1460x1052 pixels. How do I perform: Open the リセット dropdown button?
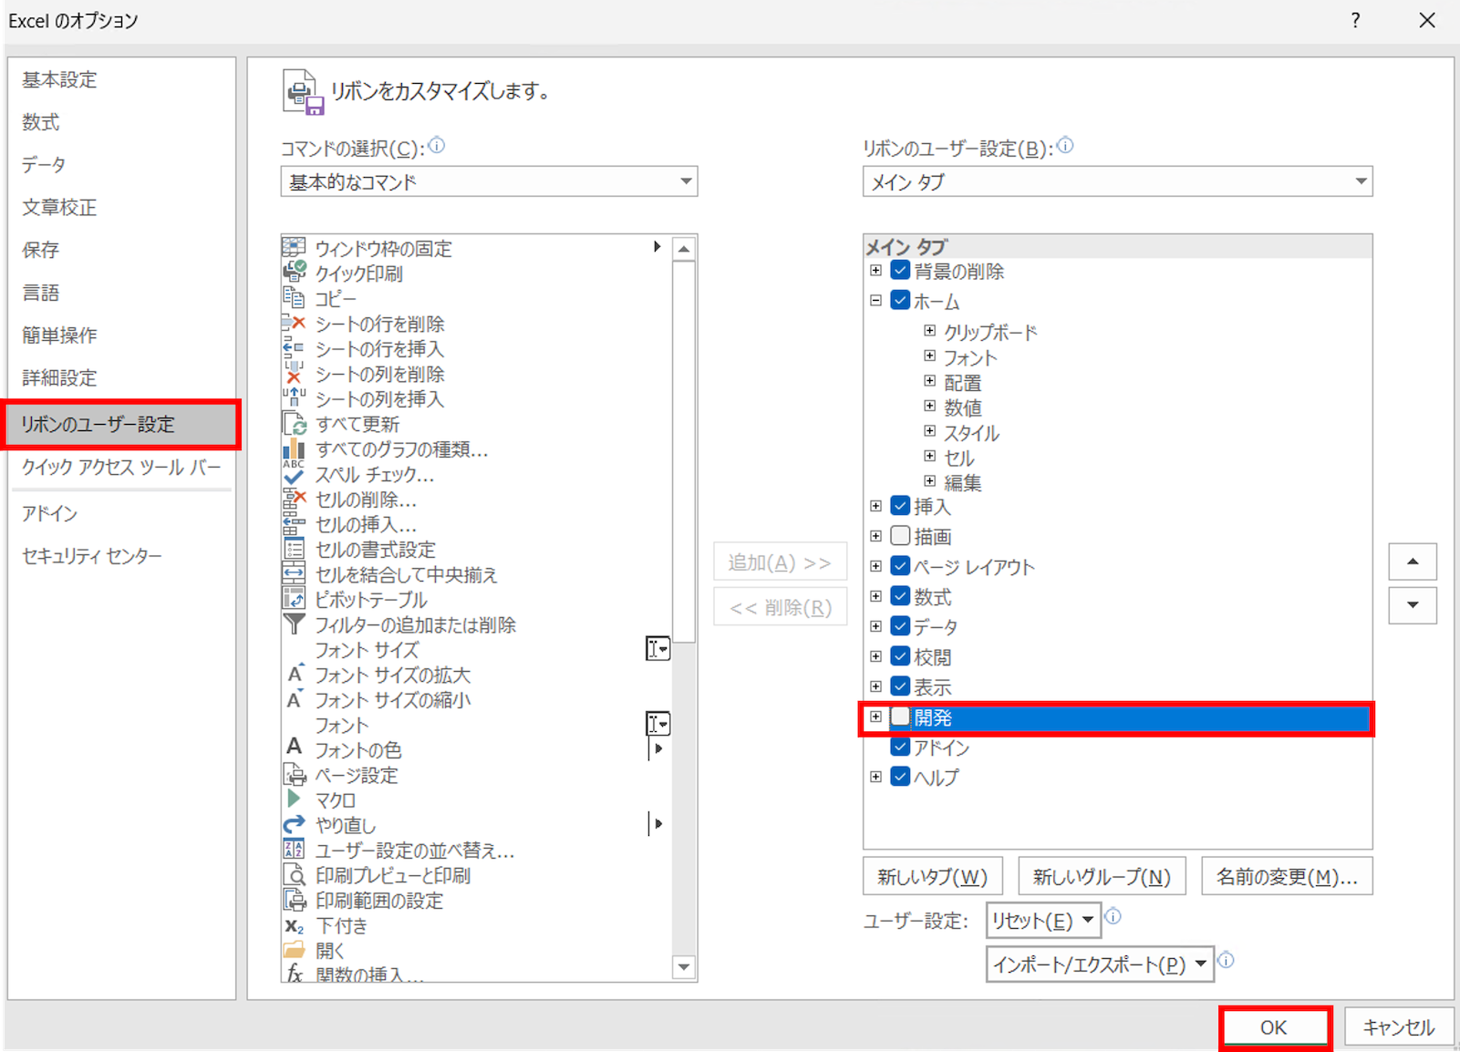pos(1043,921)
